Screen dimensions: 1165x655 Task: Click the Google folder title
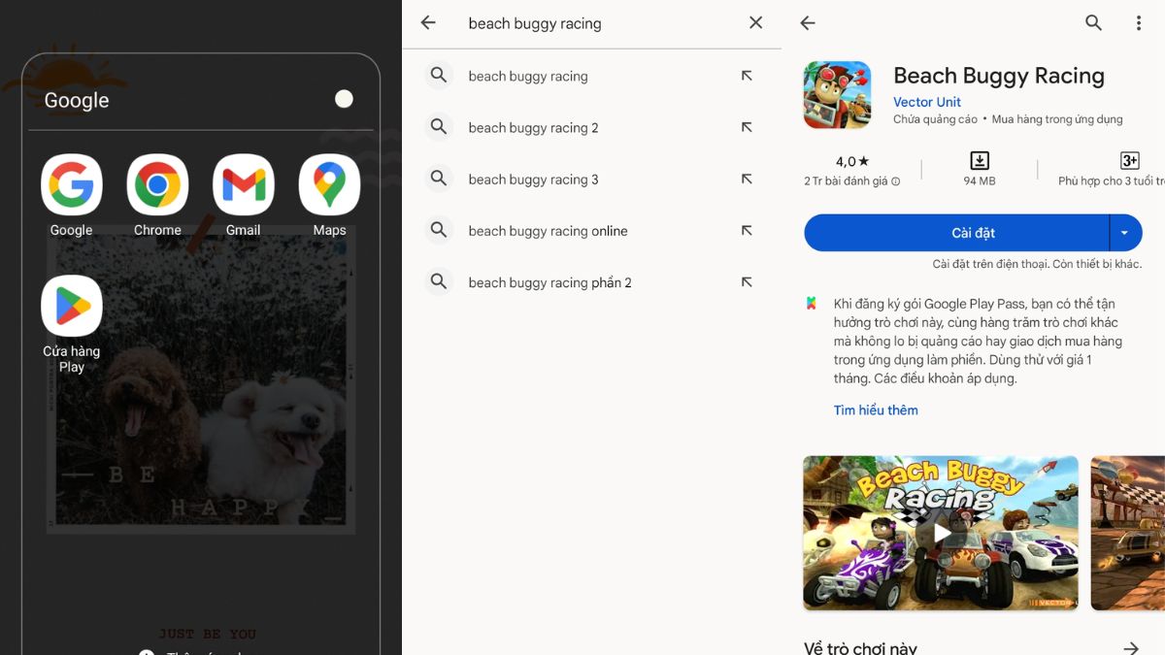tap(77, 100)
